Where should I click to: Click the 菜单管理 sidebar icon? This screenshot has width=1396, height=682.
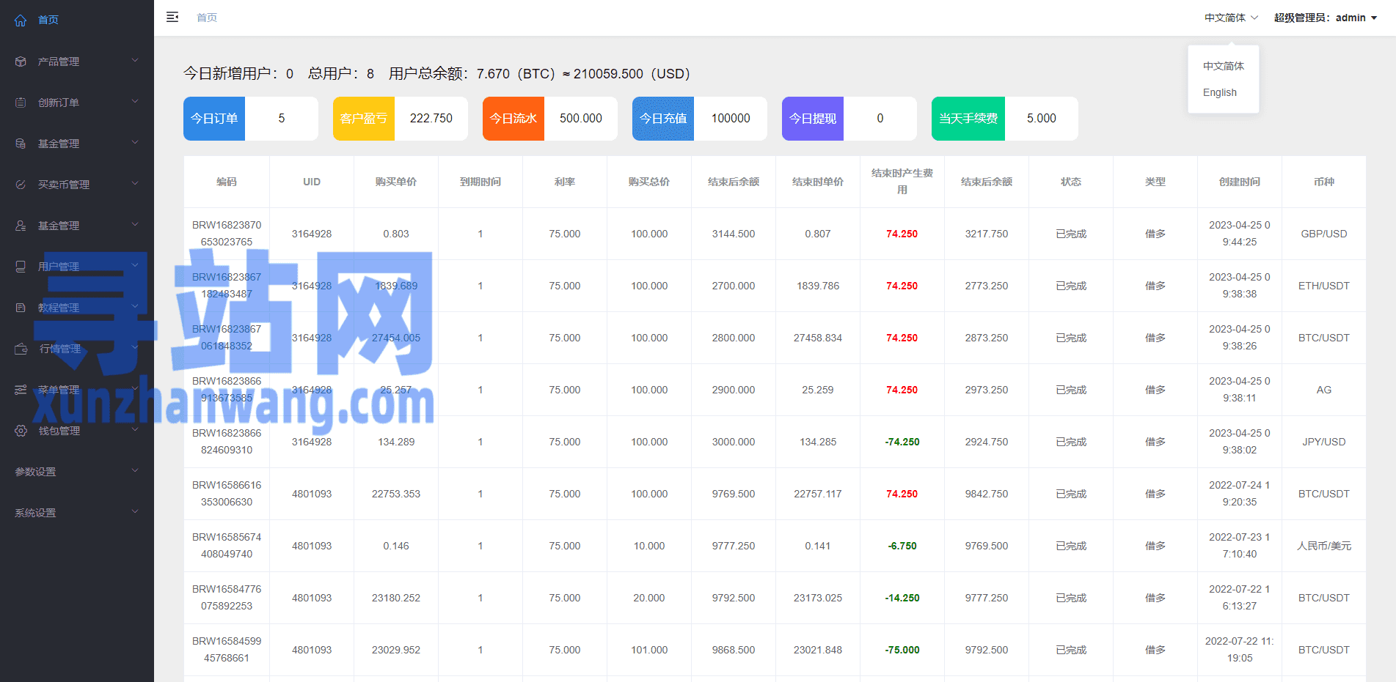[21, 390]
